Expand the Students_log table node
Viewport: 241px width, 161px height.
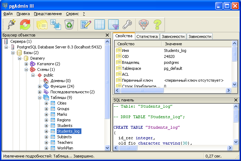[x=46, y=131]
